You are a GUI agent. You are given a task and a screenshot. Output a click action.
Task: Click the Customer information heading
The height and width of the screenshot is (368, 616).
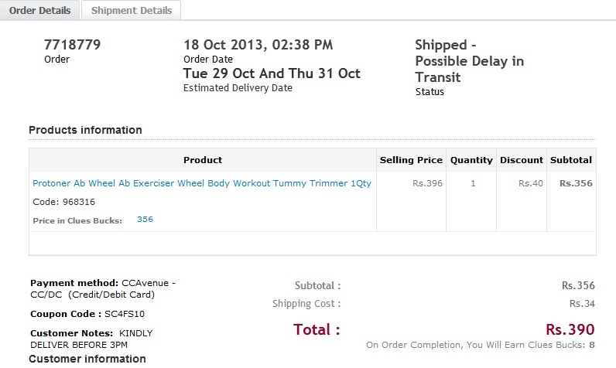coord(87,359)
